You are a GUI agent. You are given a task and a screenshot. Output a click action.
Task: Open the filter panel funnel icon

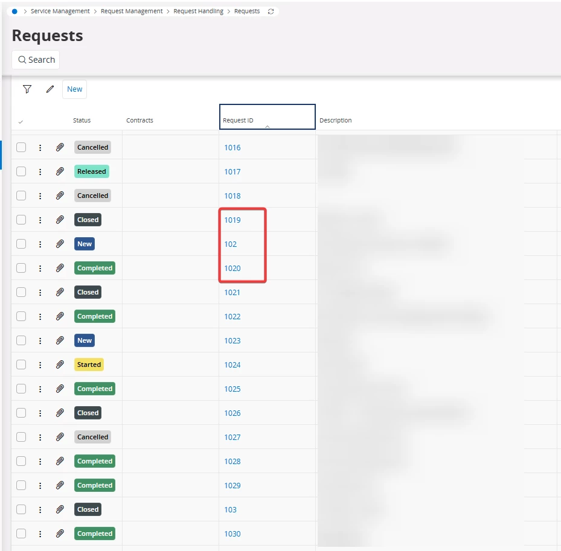point(27,89)
